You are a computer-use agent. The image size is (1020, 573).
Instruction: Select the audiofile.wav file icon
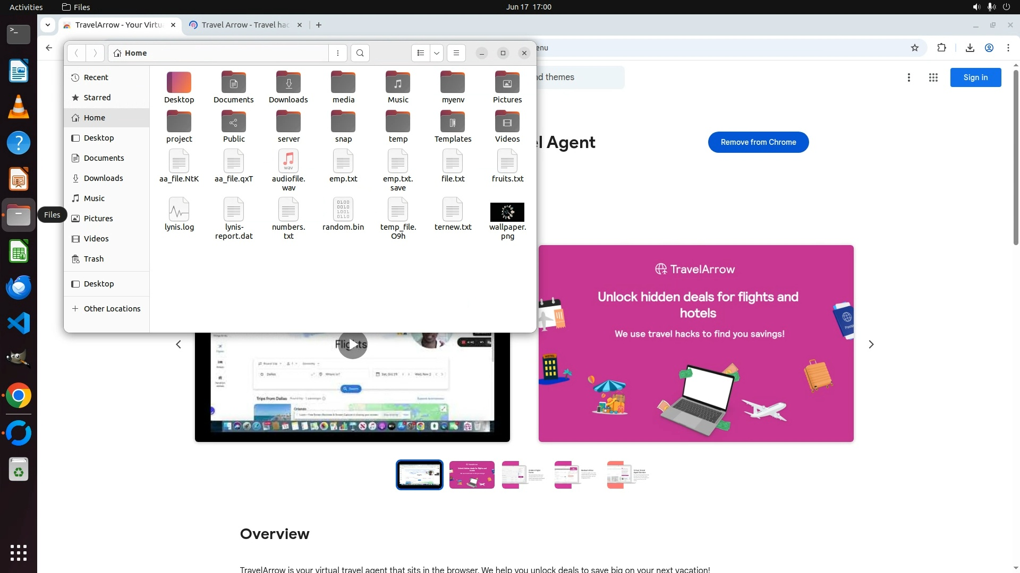[x=288, y=161]
